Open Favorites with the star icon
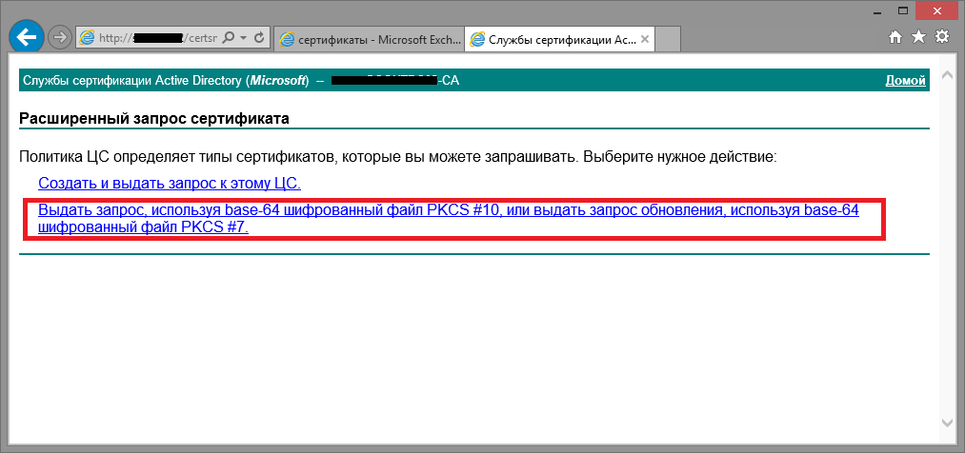Viewport: 965px width, 453px height. [x=918, y=37]
